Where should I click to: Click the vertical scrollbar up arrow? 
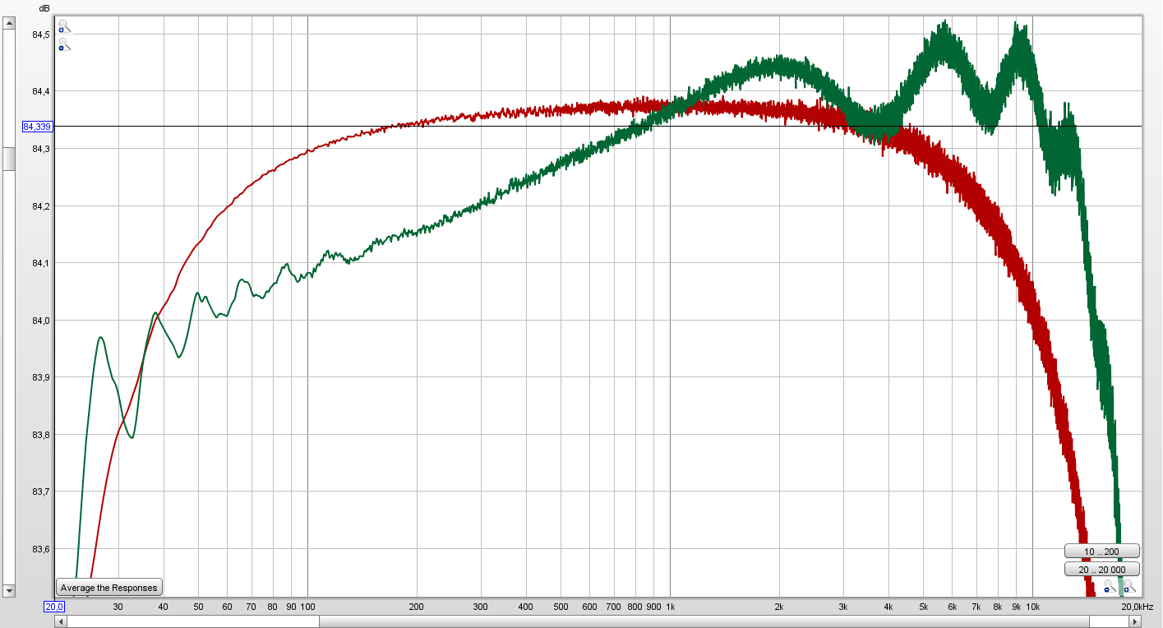click(x=9, y=23)
